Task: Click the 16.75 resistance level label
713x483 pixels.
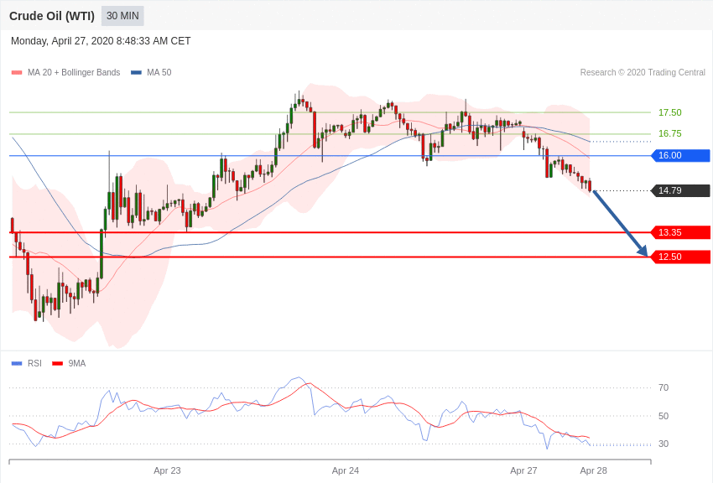Action: [x=670, y=133]
